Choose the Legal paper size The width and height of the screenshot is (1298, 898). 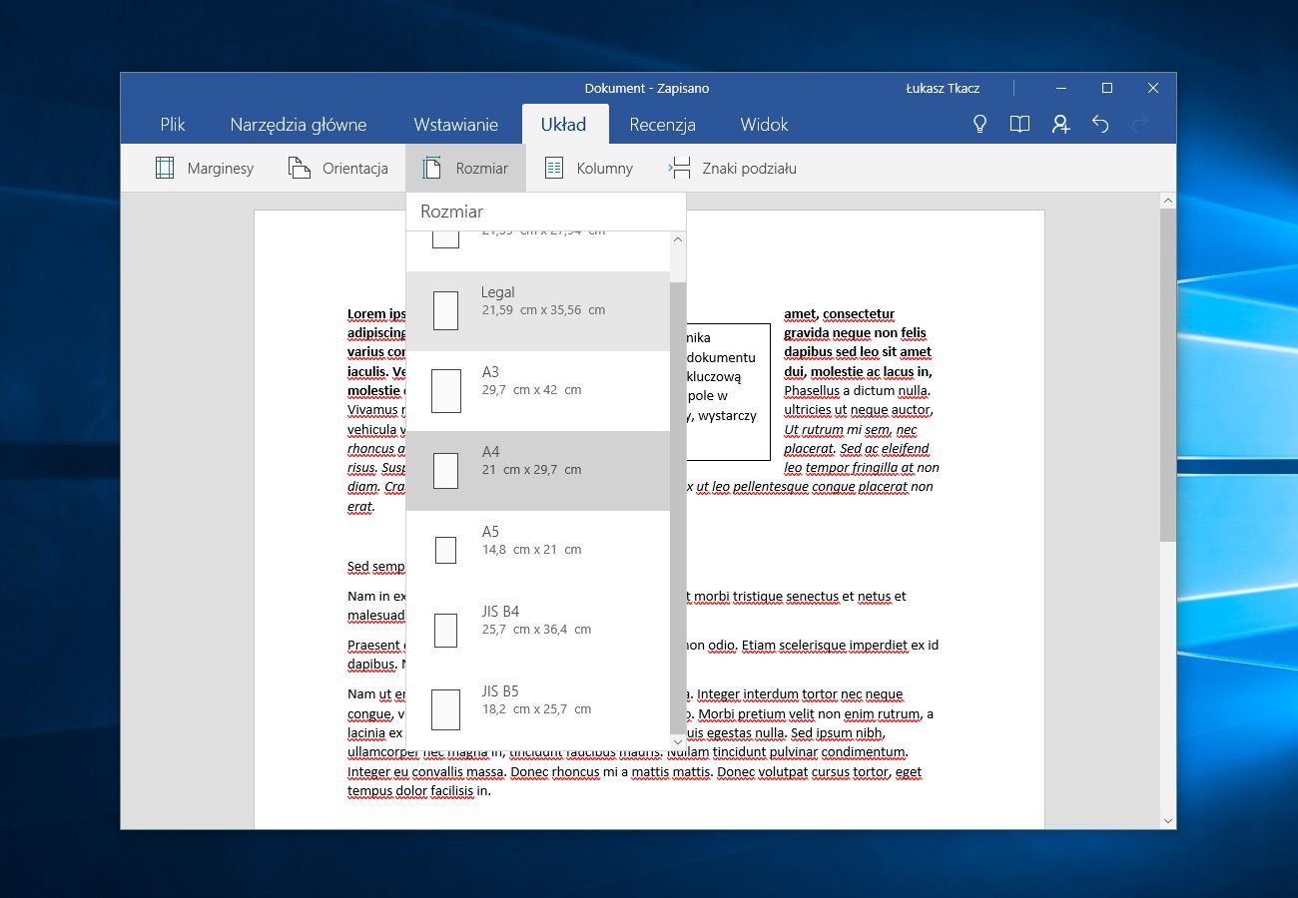[x=537, y=310]
